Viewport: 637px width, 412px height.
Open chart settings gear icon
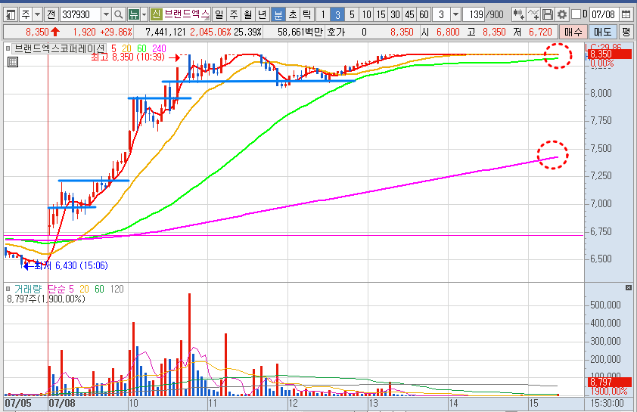click(x=562, y=15)
